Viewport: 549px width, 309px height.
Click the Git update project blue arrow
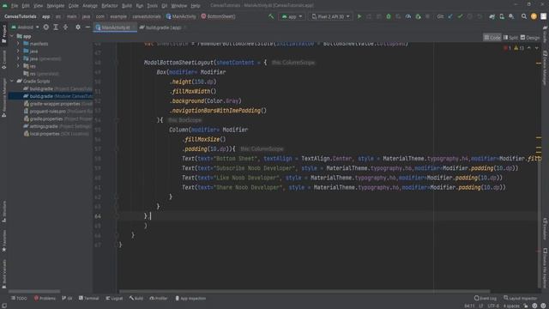[450, 16]
